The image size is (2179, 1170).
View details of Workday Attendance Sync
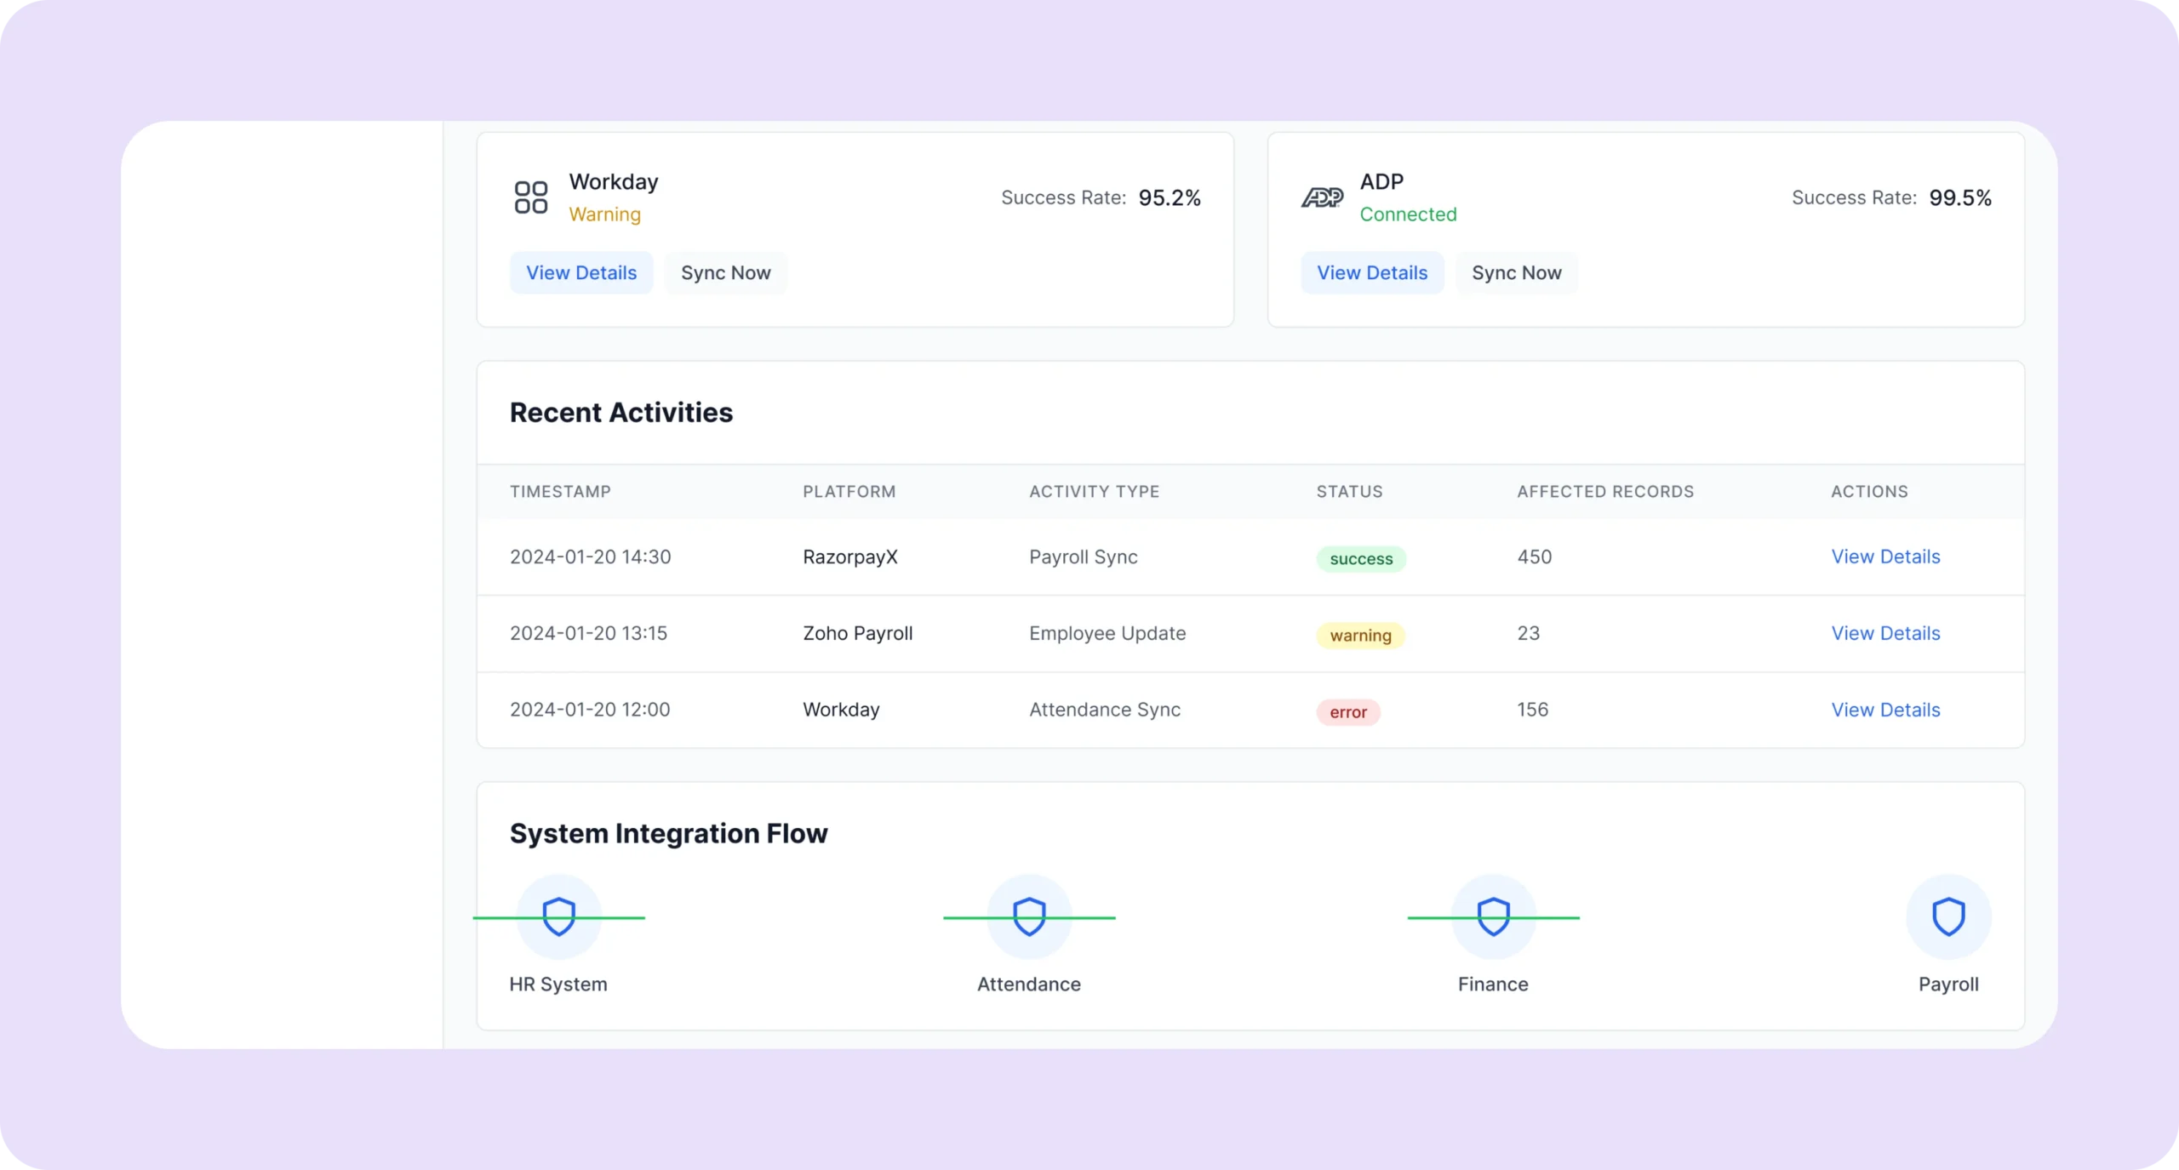(x=1885, y=710)
